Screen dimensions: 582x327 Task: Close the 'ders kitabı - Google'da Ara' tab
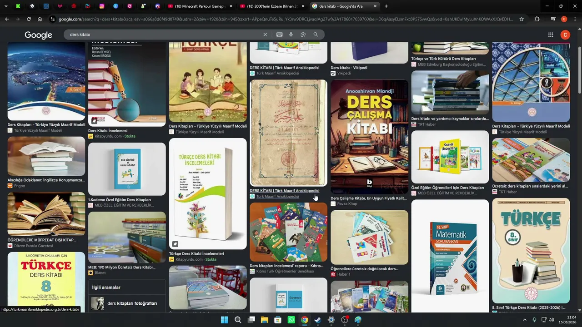point(375,6)
